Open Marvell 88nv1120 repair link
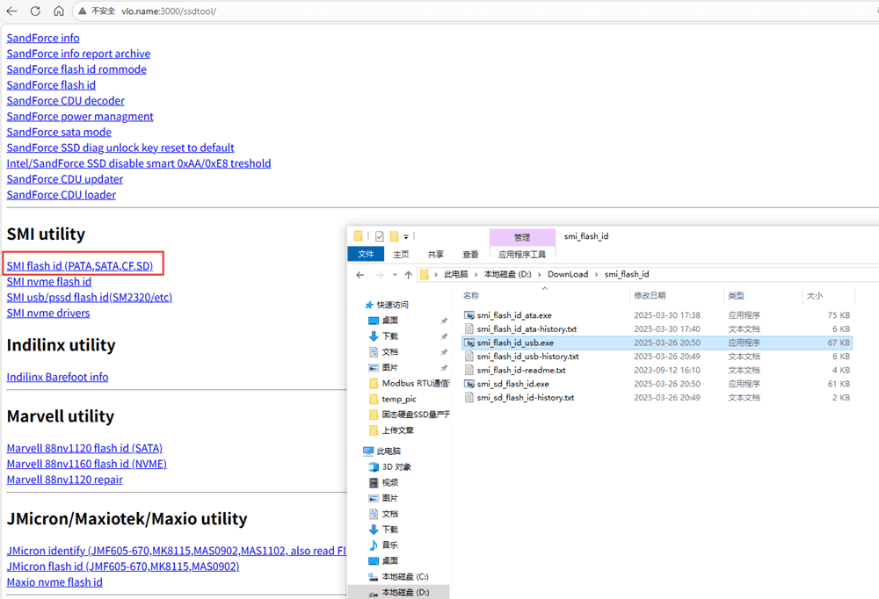Screen dimensions: 879x599 65,480
